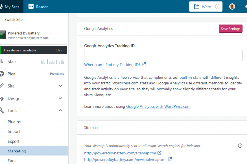The width and height of the screenshot is (247, 164).
Task: Expand the Site menu section
Action: (x=60, y=86)
